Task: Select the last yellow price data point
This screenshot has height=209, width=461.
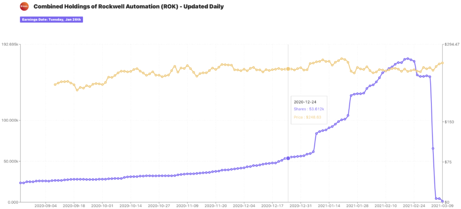Action: pos(443,63)
